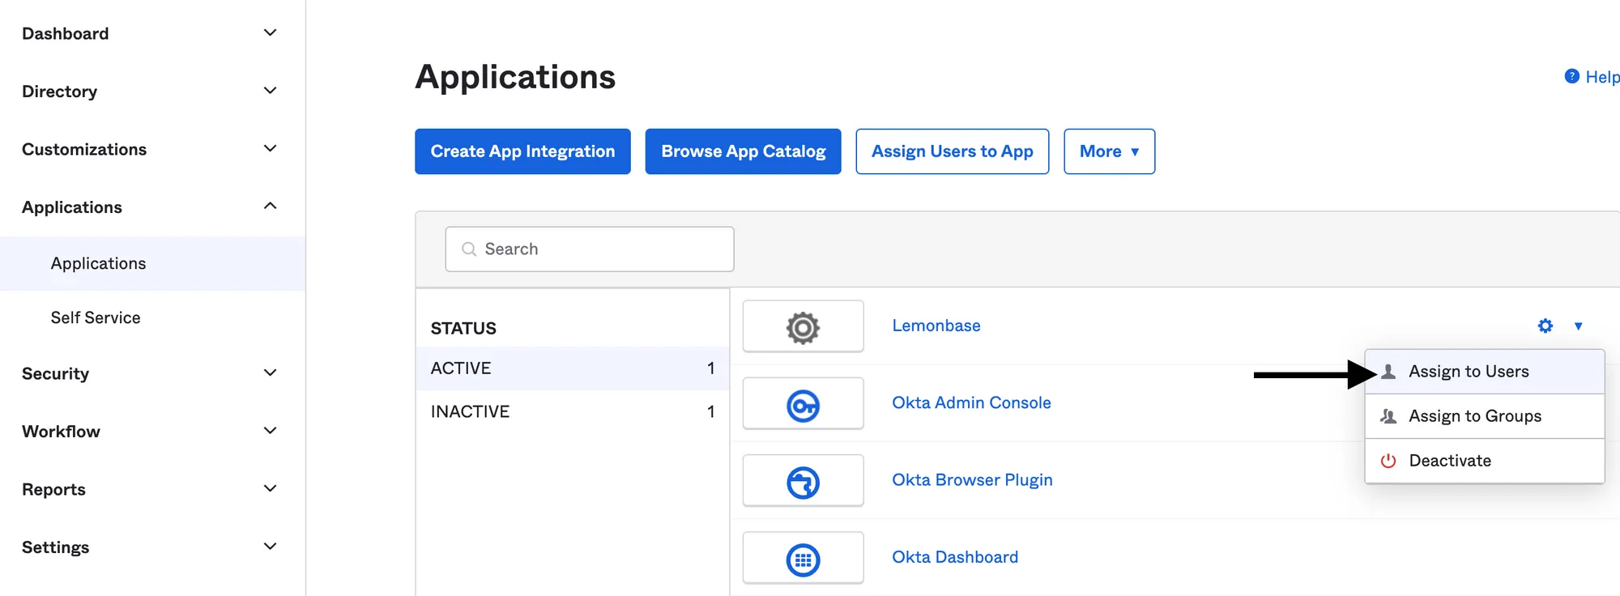Open the Lemonbase application link
Viewport: 1620px width, 596px height.
point(936,326)
